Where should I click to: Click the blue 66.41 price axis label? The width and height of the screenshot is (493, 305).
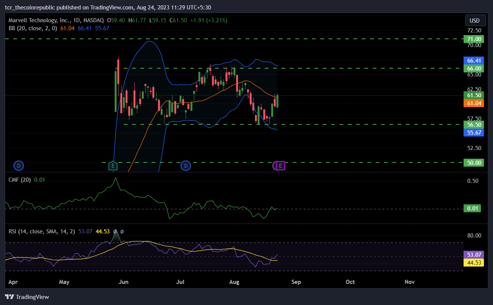pos(474,60)
